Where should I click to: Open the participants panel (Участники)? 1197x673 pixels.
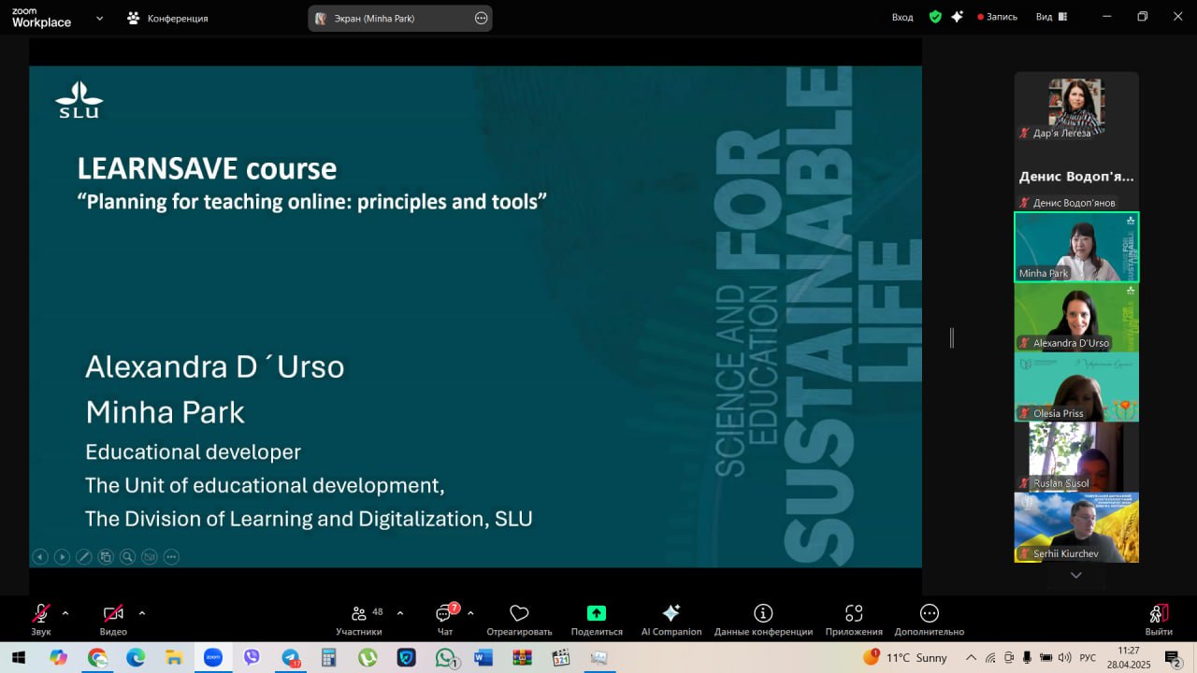pos(359,620)
